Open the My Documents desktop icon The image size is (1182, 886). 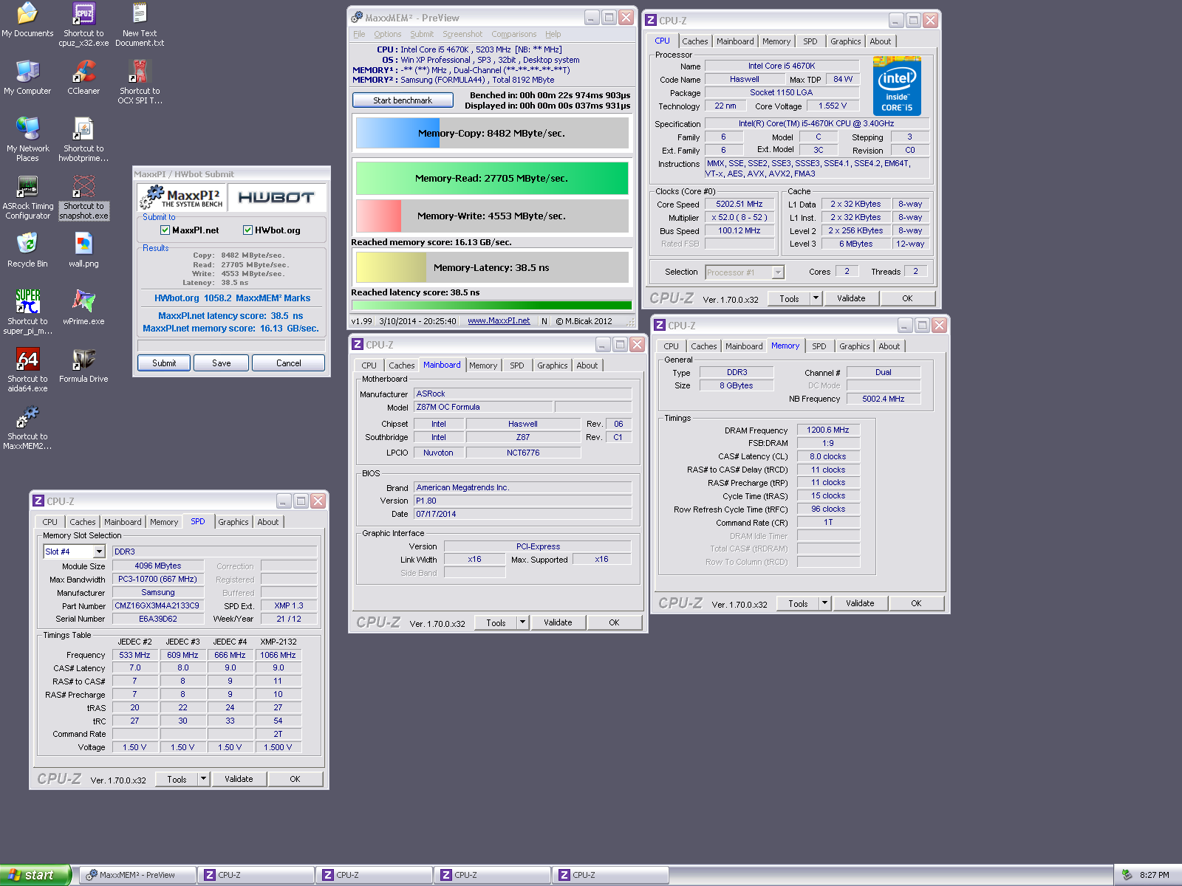tap(27, 21)
